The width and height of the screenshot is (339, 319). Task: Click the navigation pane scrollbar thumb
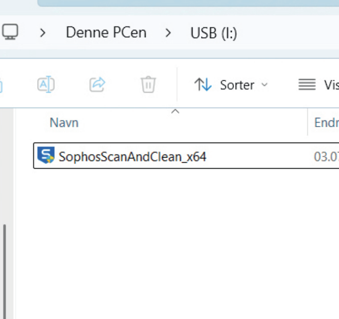click(4, 272)
